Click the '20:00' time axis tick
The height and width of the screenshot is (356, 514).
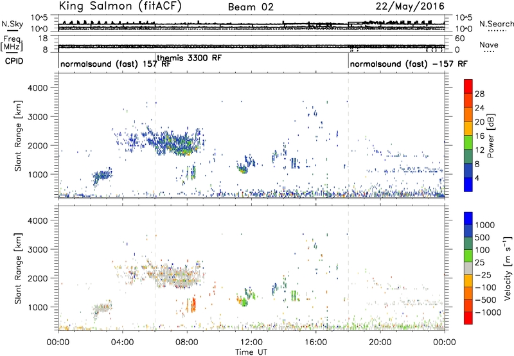coord(380,343)
